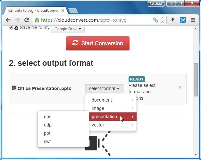Click the green padlock security icon

pyautogui.click(x=37, y=20)
